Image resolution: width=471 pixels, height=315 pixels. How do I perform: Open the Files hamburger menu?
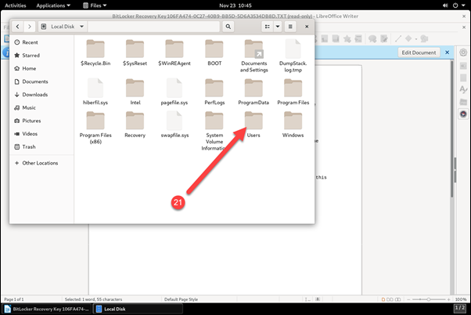[290, 27]
